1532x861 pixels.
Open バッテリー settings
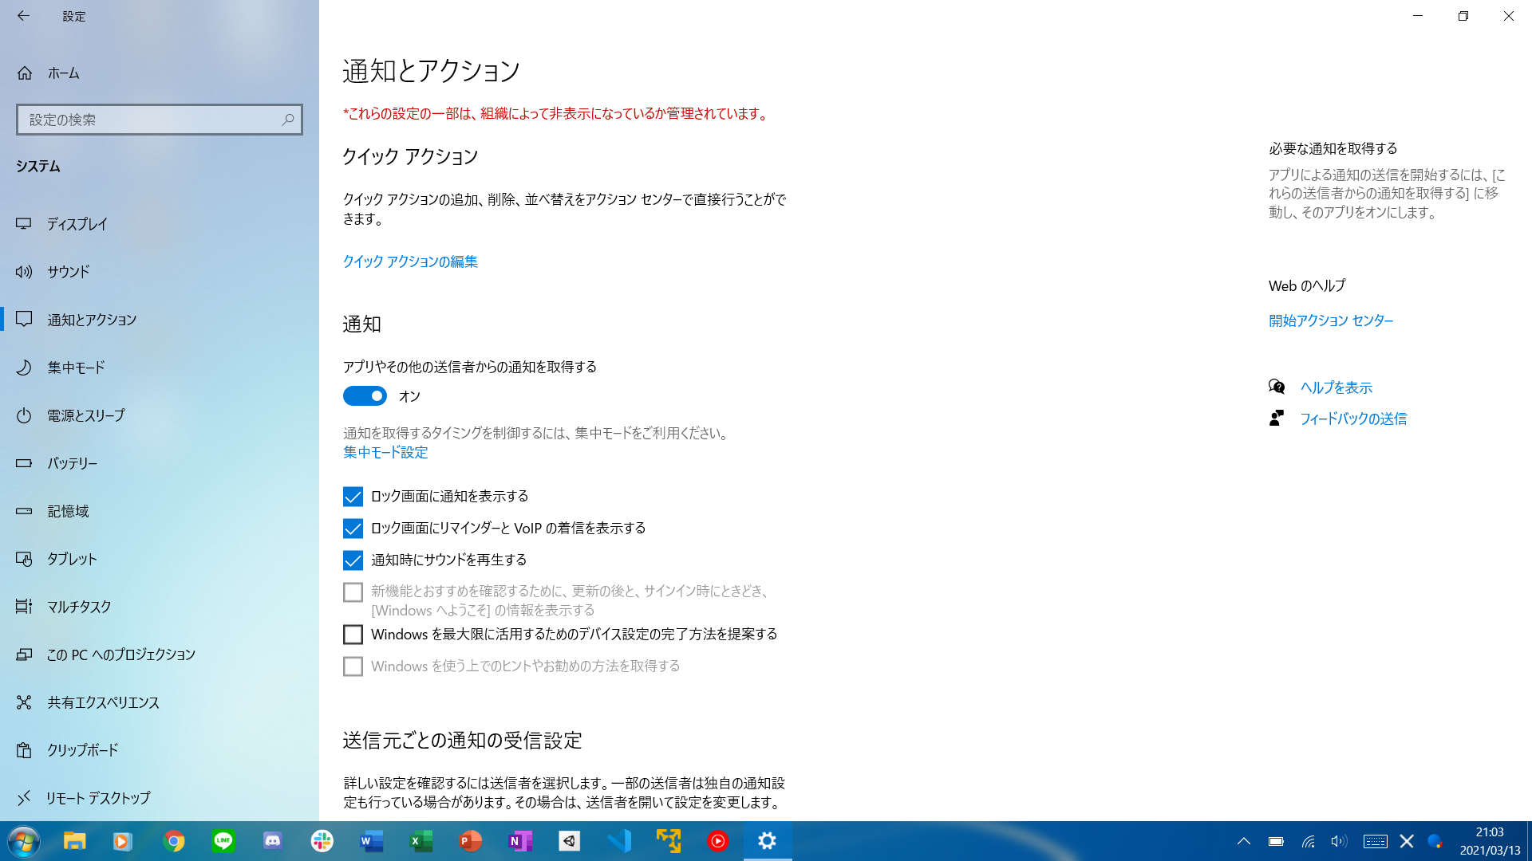tap(160, 463)
